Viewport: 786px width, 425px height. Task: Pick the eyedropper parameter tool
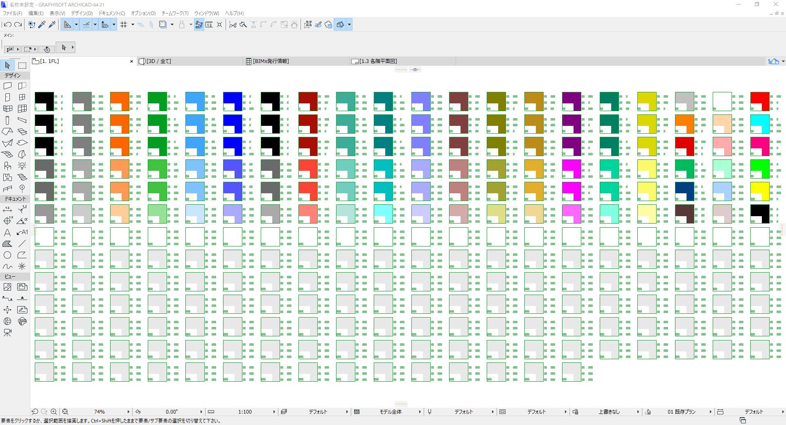tap(42, 25)
